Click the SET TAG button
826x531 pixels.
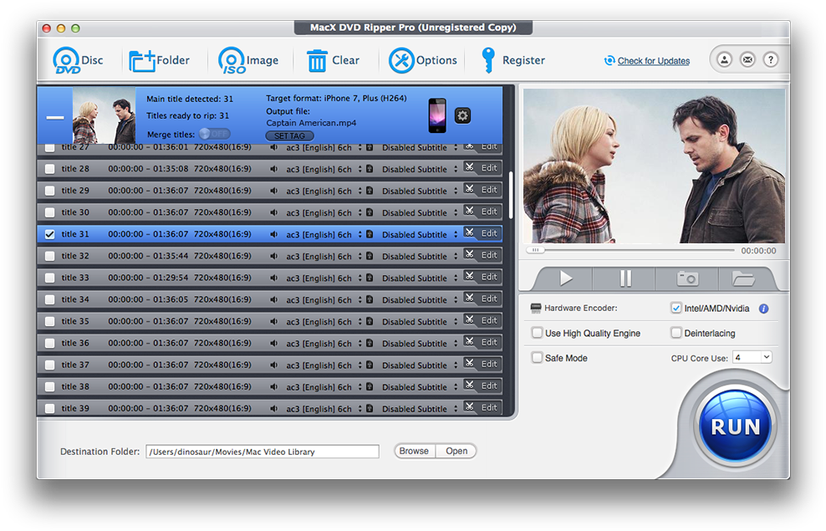289,135
